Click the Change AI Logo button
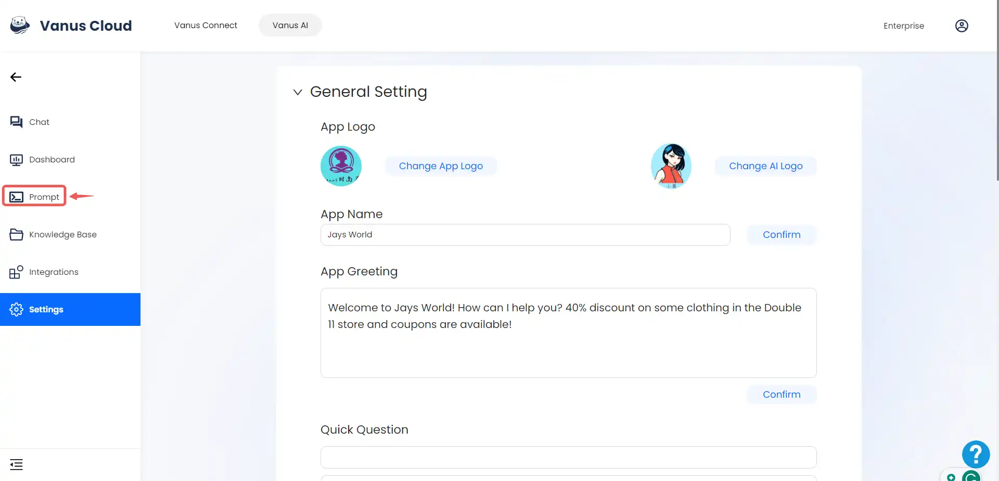999x481 pixels. pos(765,166)
